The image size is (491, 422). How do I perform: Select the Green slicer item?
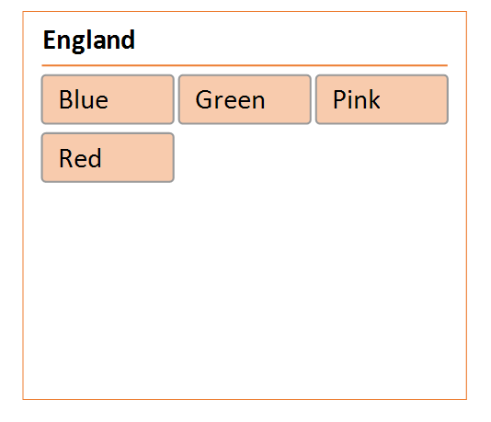tap(245, 99)
